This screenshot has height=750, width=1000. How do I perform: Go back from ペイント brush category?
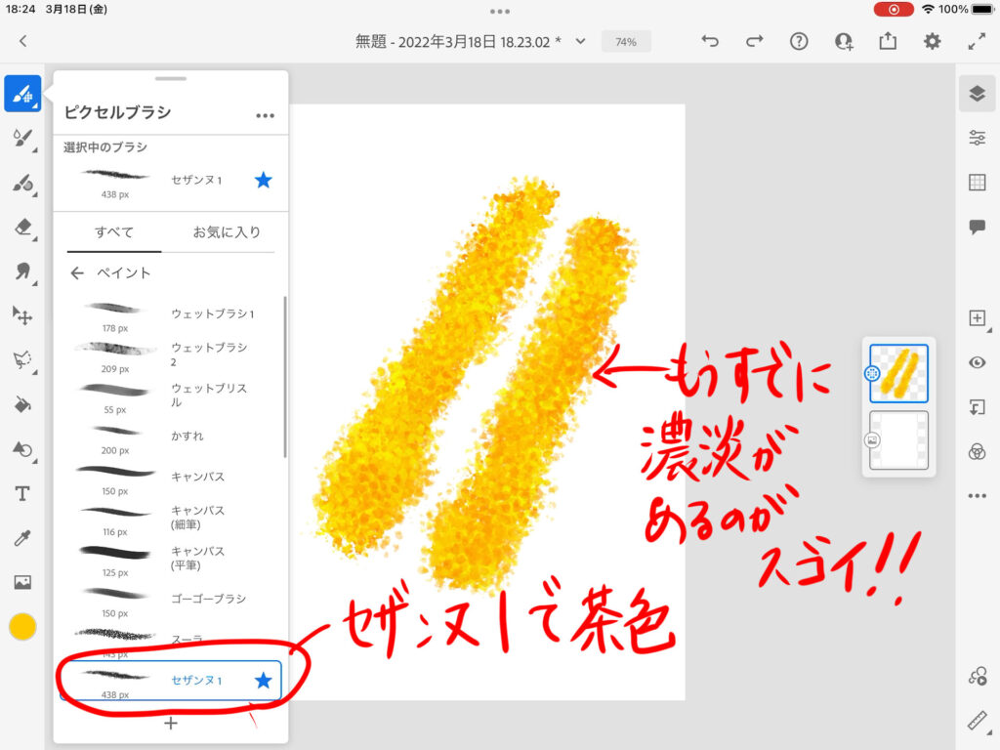pos(77,273)
